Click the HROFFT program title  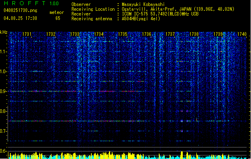coord(25,3)
